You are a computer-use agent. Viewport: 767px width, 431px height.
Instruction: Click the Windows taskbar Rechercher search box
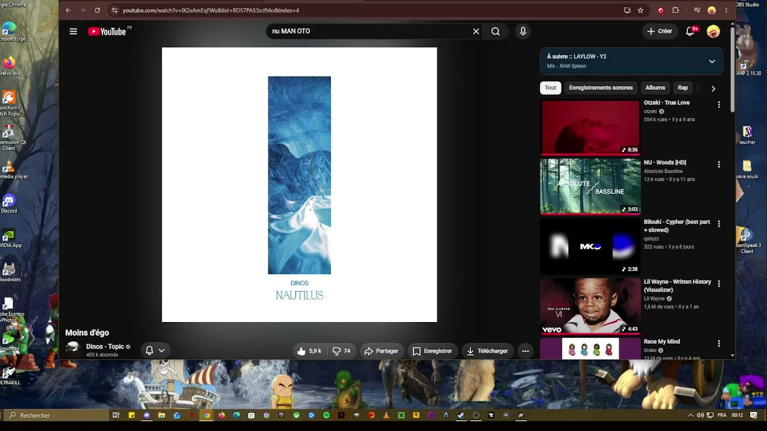pos(55,415)
